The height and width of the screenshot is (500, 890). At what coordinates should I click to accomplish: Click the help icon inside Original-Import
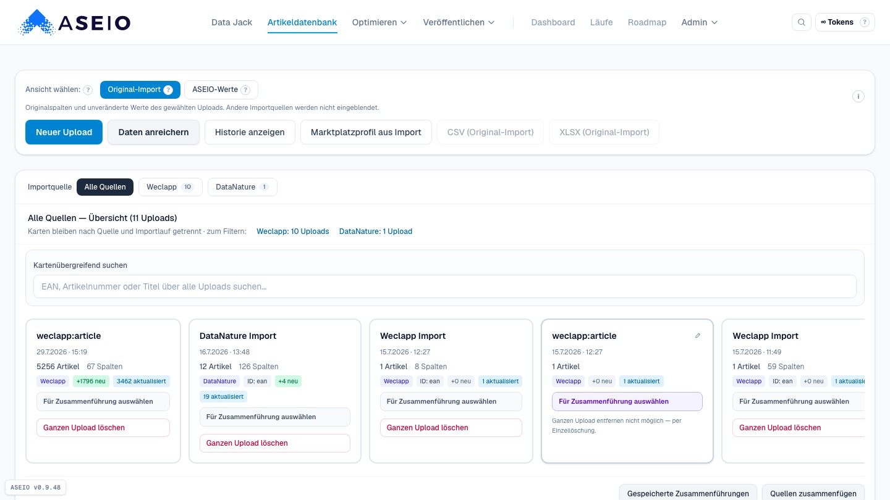pos(168,90)
